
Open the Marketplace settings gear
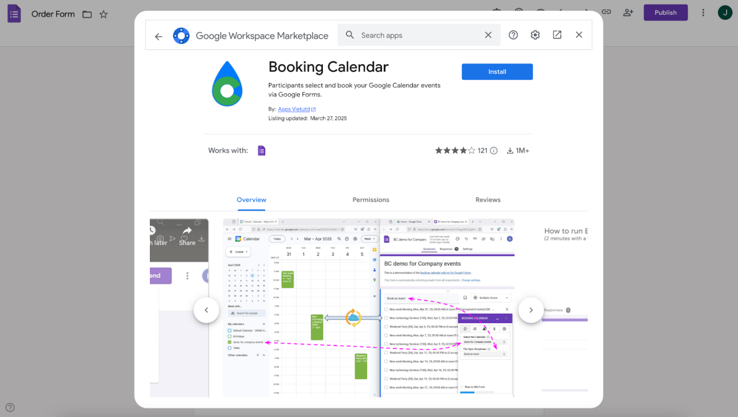pos(535,35)
